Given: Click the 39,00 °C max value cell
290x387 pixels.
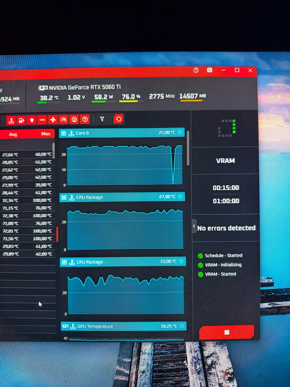Looking at the screenshot, I should click(43, 185).
